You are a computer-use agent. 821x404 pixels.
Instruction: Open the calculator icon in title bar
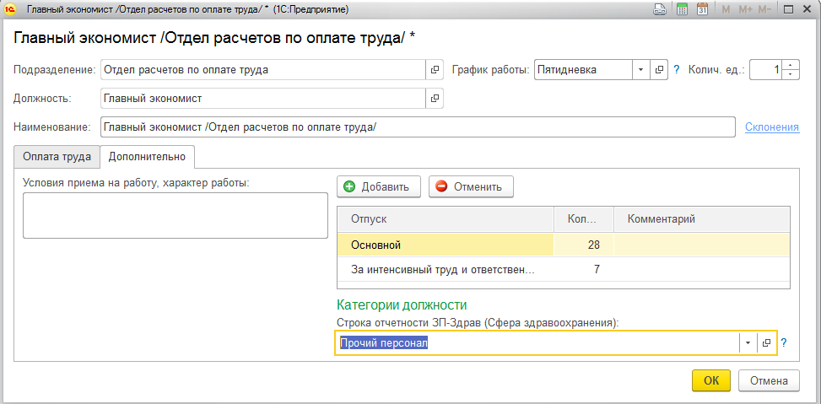click(682, 9)
